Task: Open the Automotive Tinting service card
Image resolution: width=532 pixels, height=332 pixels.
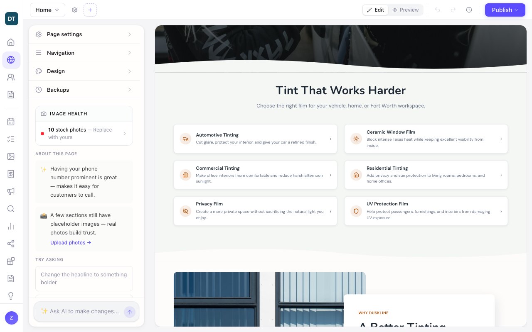Action: tap(255, 139)
